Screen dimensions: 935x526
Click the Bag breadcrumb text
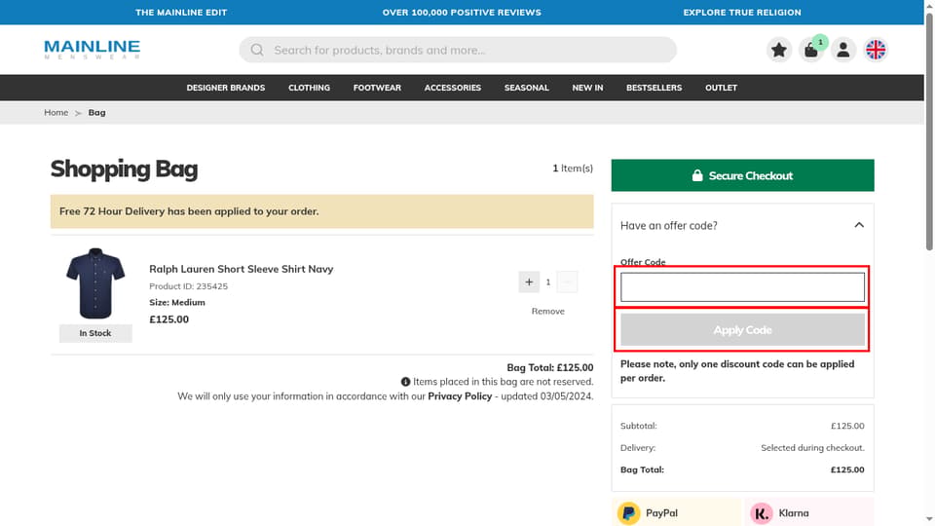96,112
